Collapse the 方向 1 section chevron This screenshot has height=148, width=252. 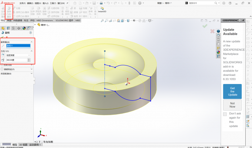(31, 51)
